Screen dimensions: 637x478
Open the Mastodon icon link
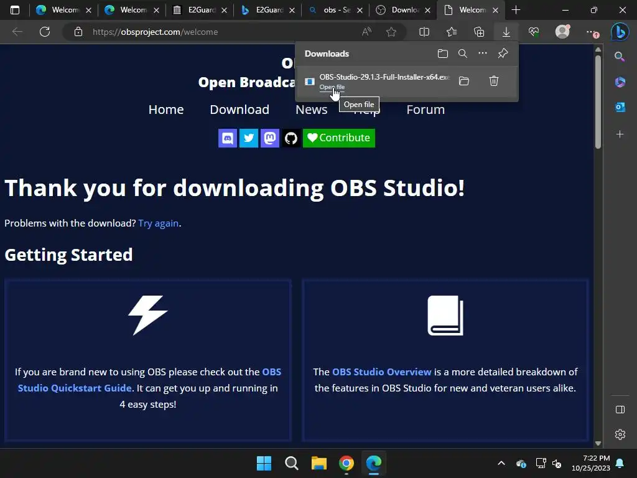pos(270,138)
